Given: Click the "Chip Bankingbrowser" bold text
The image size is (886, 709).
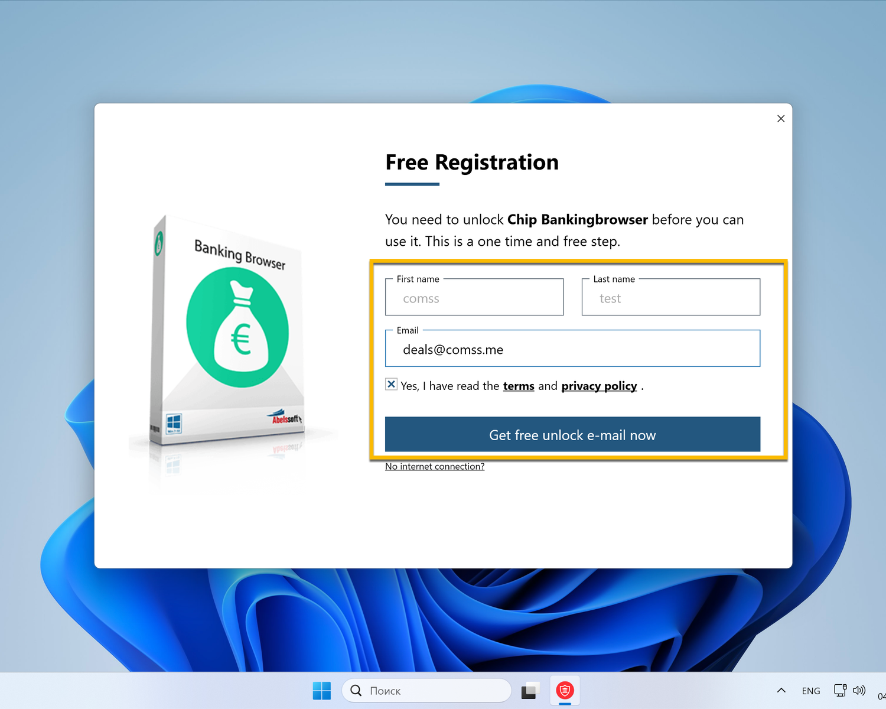Looking at the screenshot, I should [x=578, y=220].
